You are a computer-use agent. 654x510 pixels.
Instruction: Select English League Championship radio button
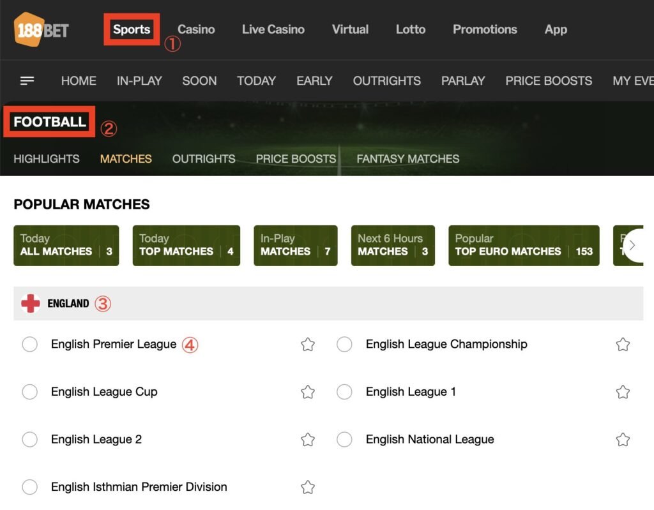click(x=344, y=345)
